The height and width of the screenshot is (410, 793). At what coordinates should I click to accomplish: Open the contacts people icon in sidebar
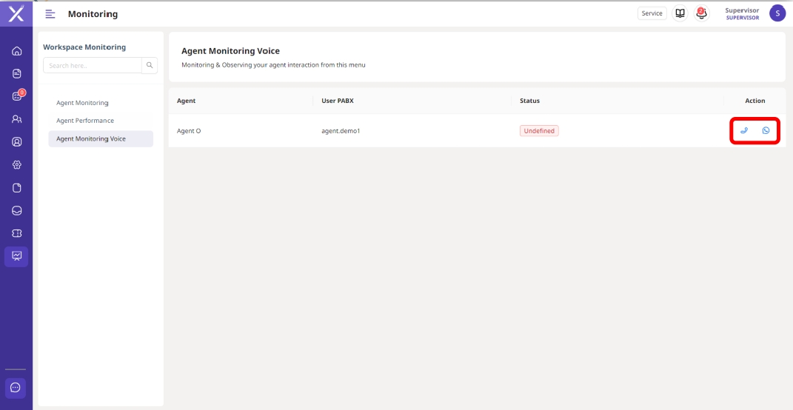pos(16,119)
